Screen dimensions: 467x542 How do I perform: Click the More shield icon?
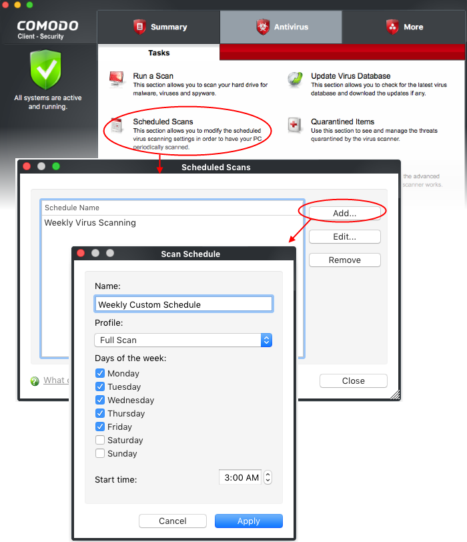[392, 27]
